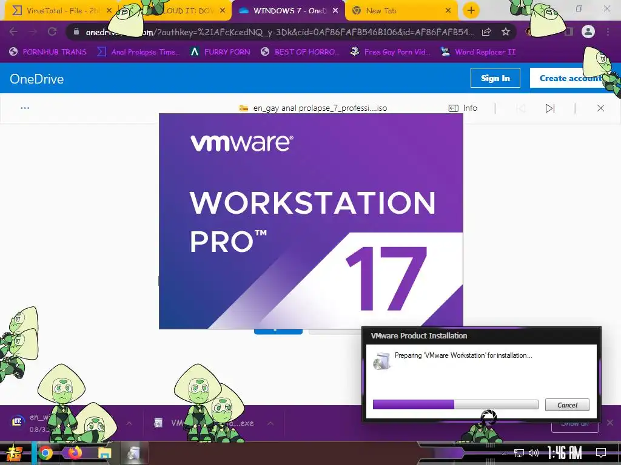
Task: Click the installer disc icon in dialog
Action: 382,361
